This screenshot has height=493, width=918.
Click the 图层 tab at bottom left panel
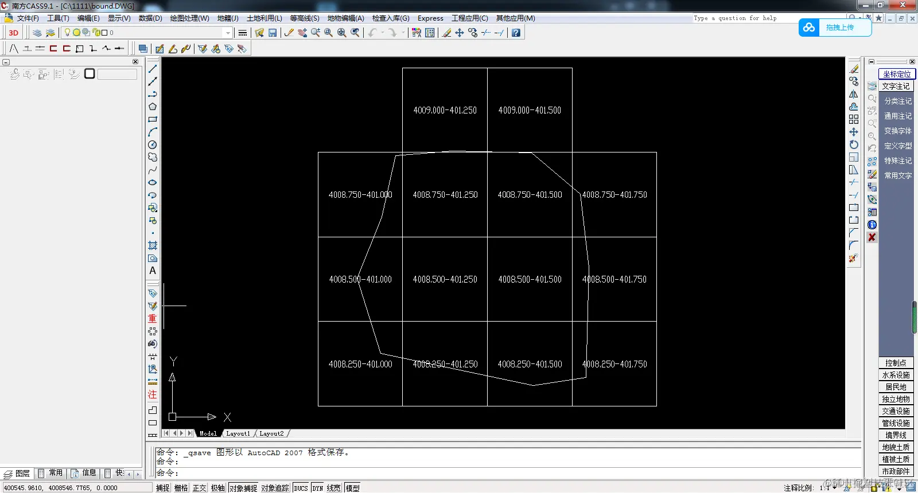coord(17,474)
